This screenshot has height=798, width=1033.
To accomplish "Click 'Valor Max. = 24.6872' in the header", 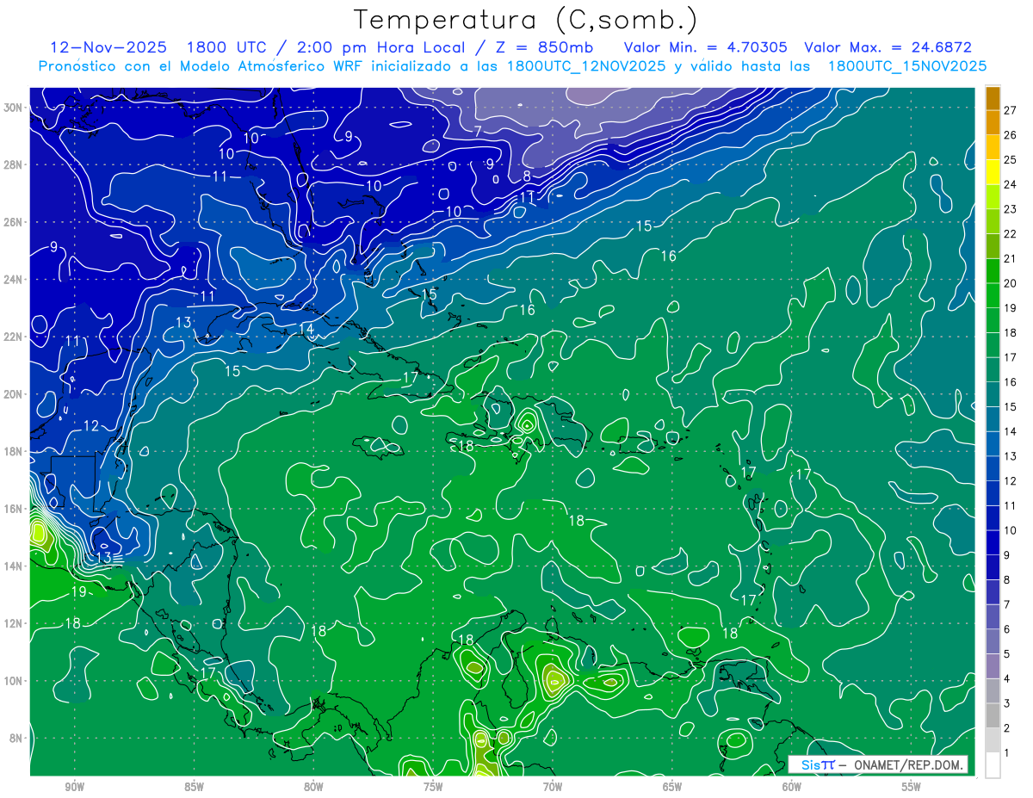I will (x=888, y=47).
